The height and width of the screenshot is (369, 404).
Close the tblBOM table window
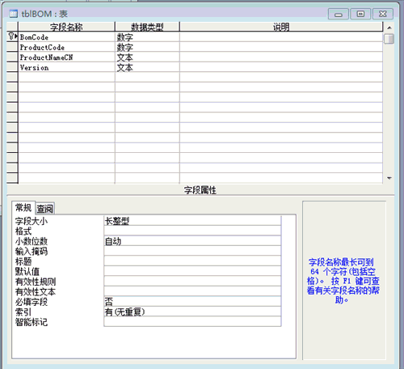(x=383, y=14)
